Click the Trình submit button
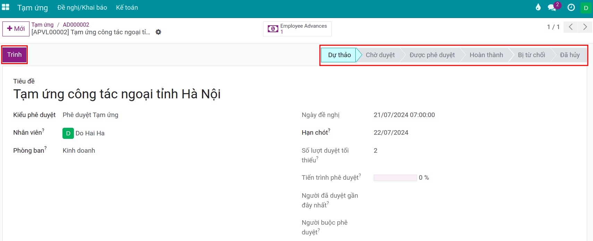Screen dimensions: 593x241 pos(15,55)
